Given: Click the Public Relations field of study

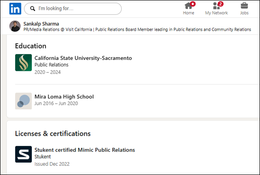Looking at the screenshot, I should (51, 65).
